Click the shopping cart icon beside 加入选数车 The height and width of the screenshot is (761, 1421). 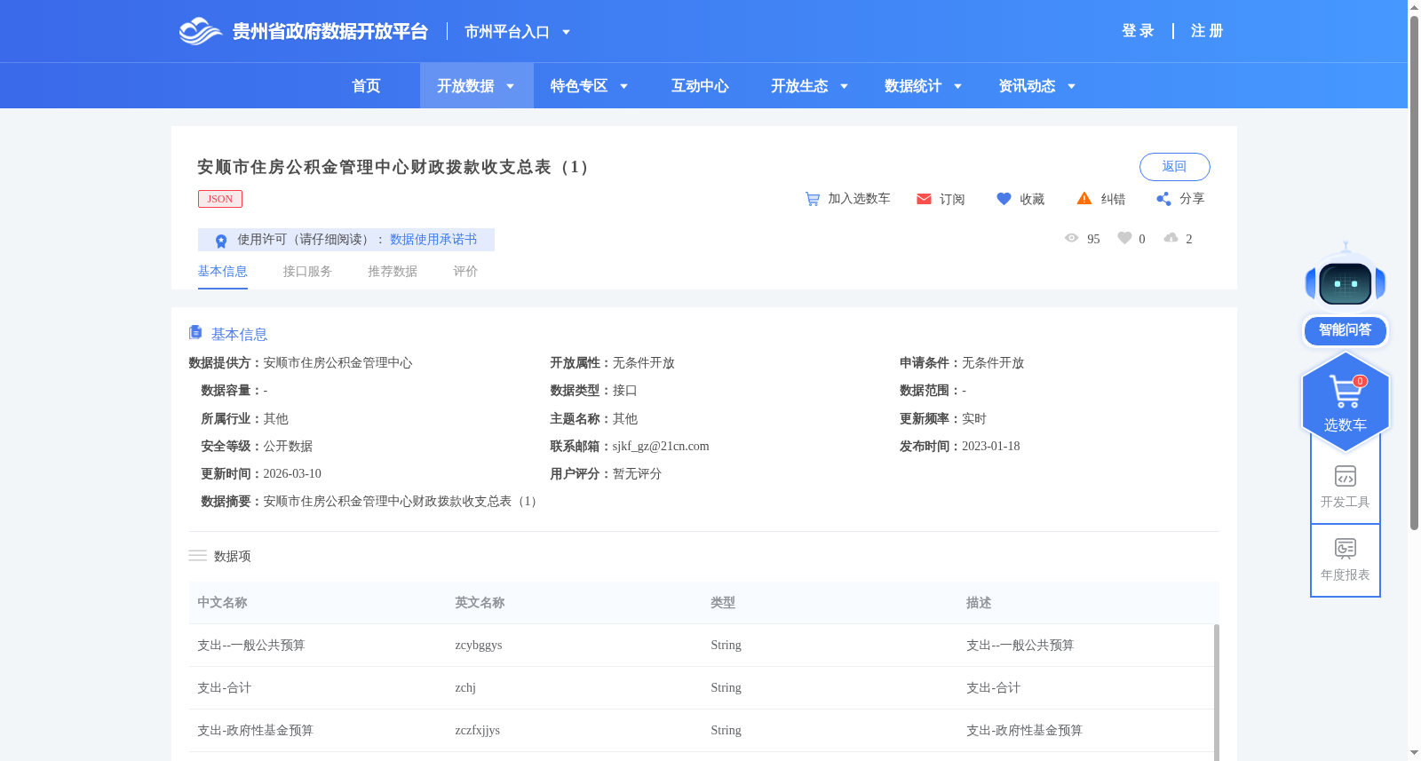812,199
